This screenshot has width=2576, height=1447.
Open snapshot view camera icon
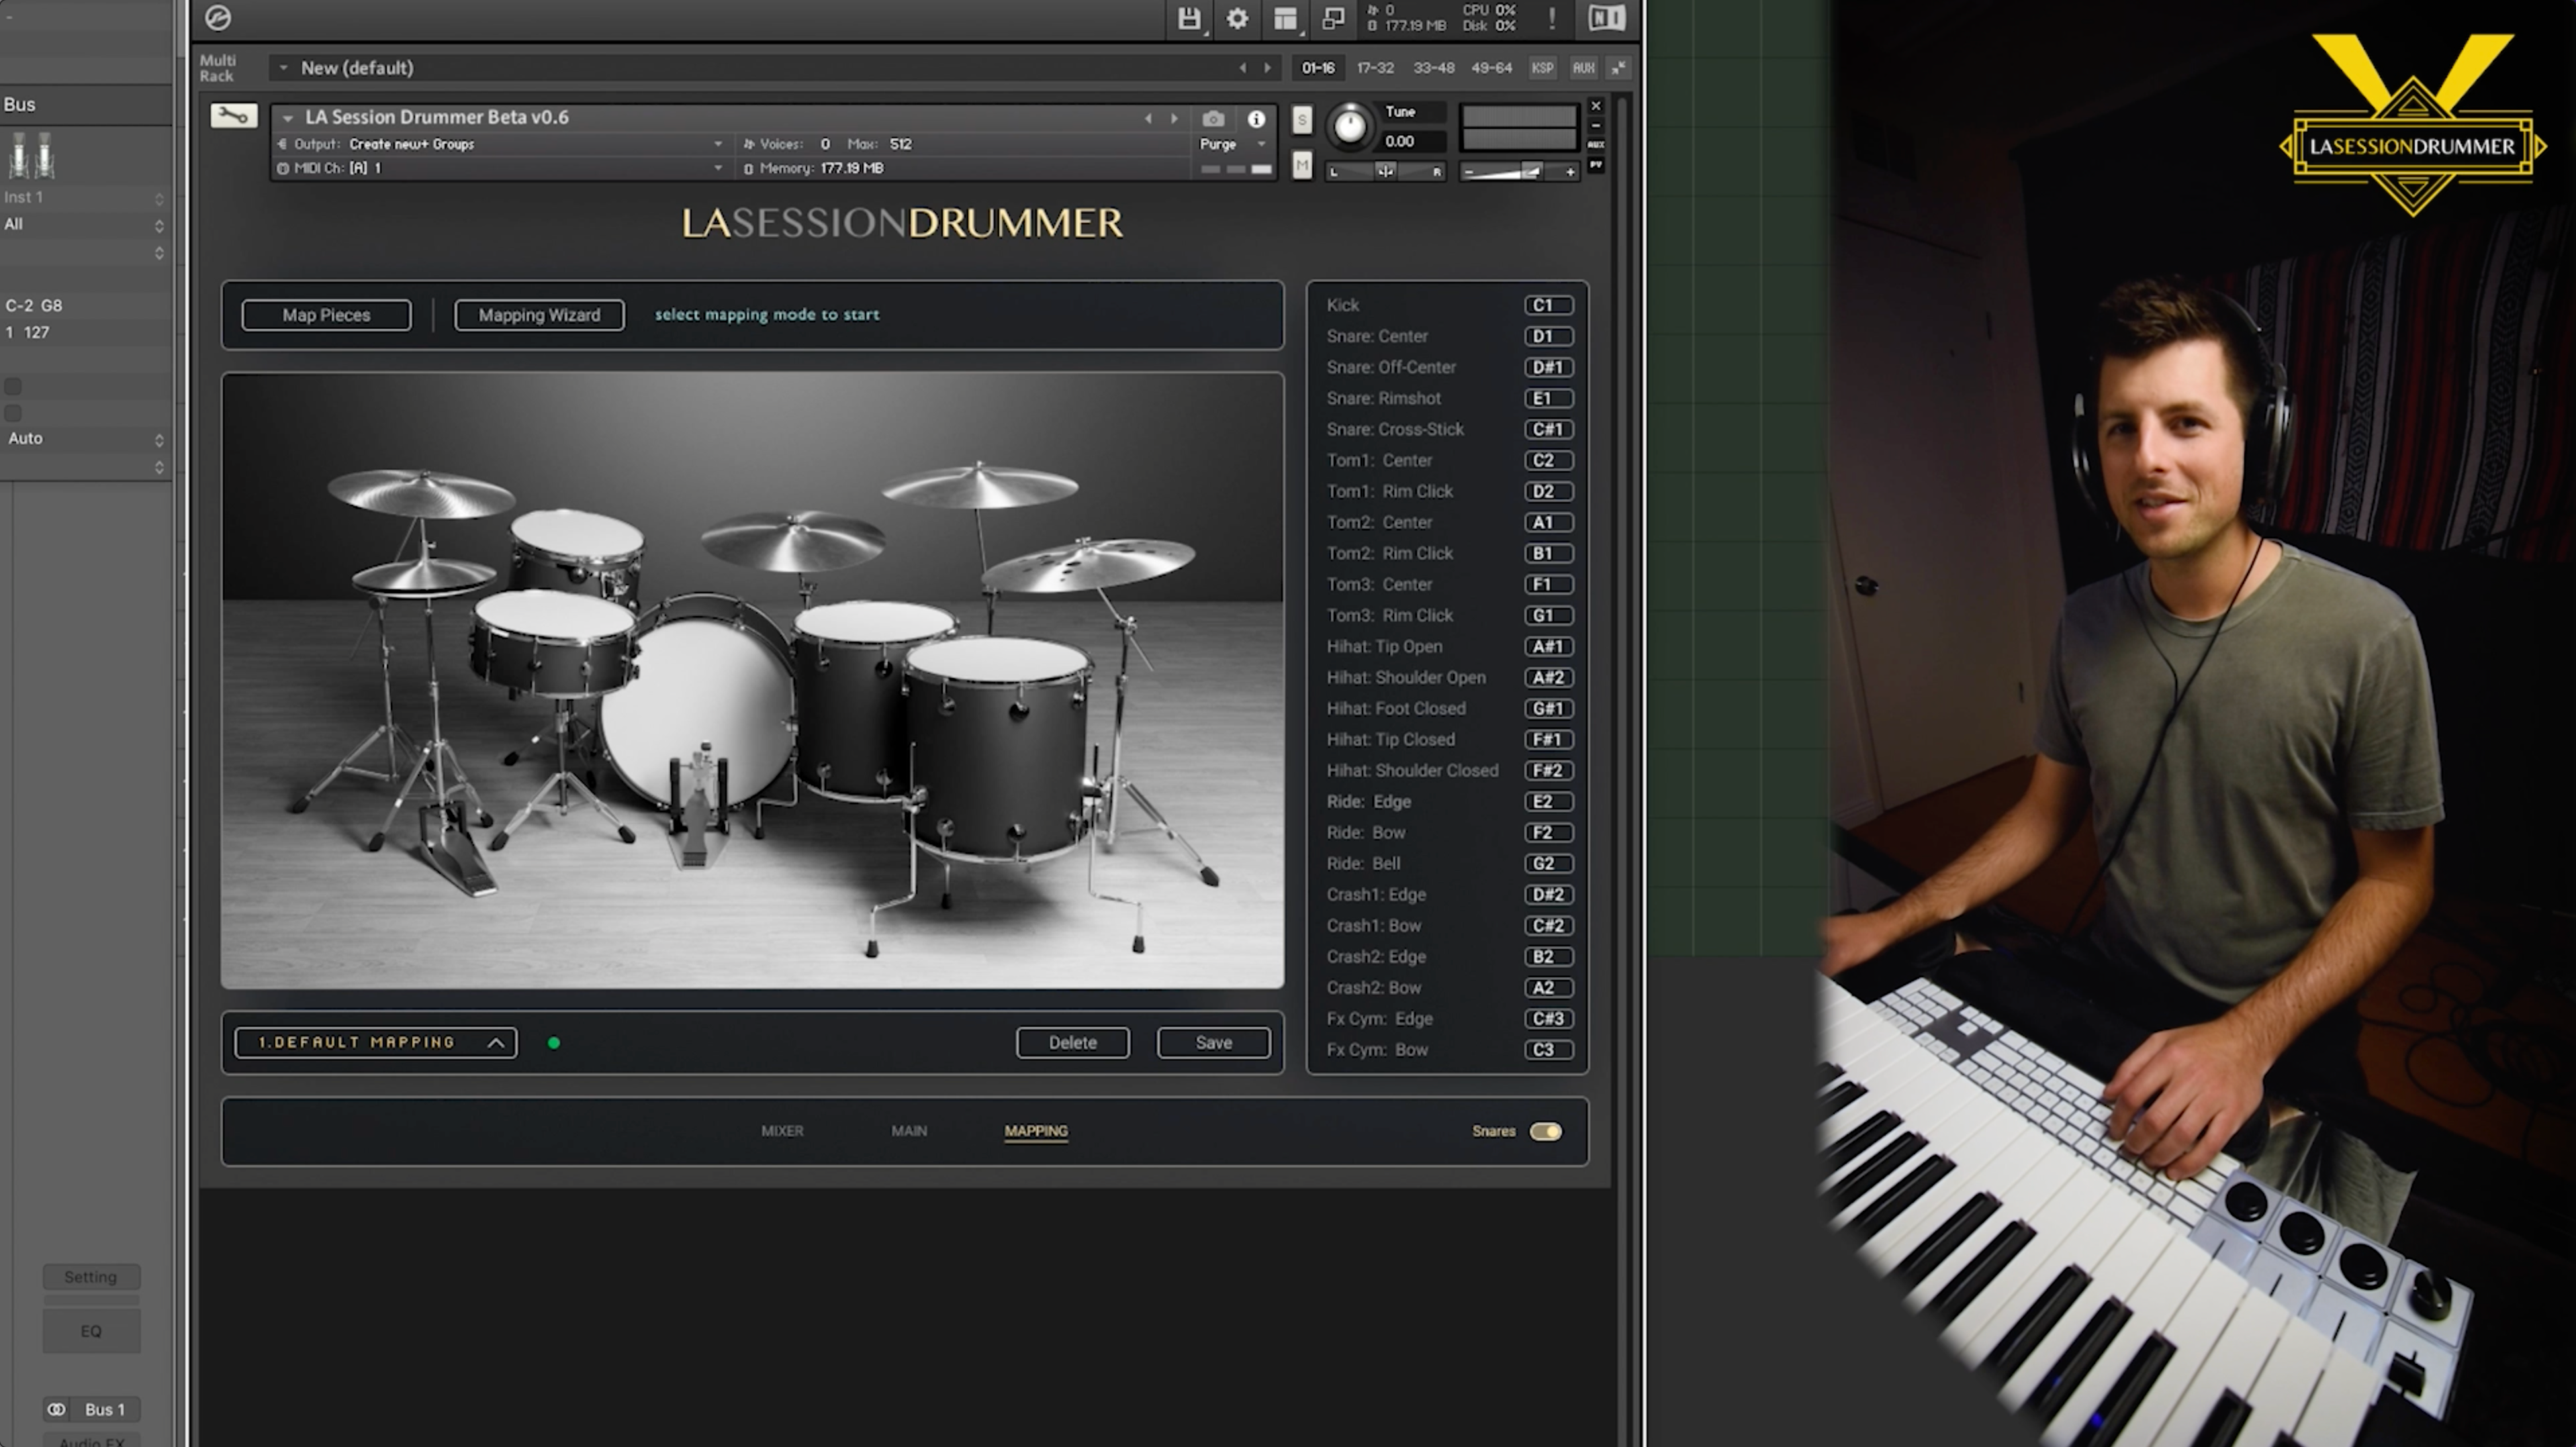point(1212,119)
